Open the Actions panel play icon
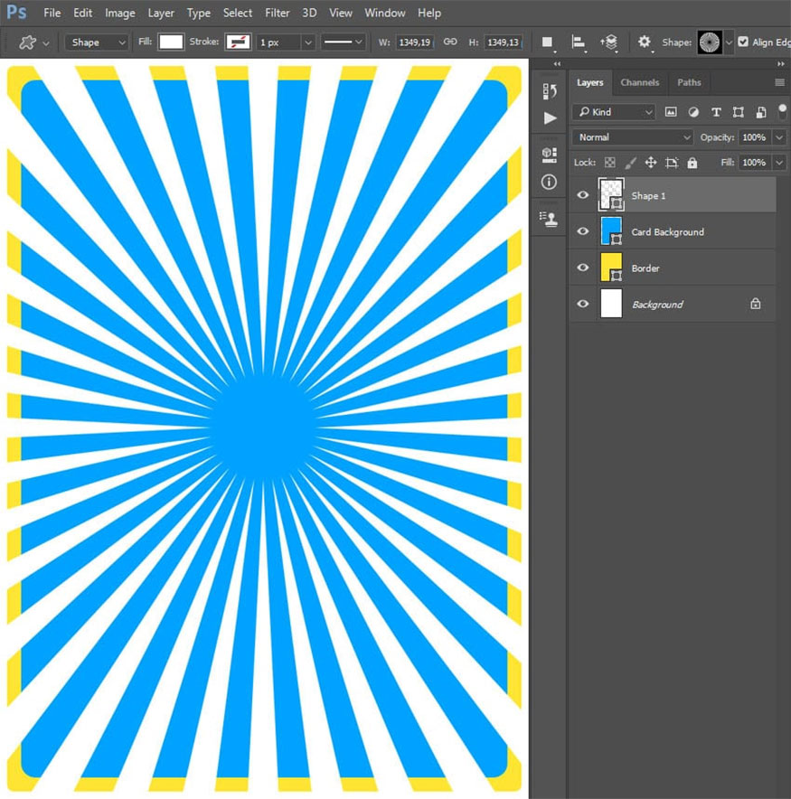Viewport: 791px width, 799px height. tap(550, 117)
